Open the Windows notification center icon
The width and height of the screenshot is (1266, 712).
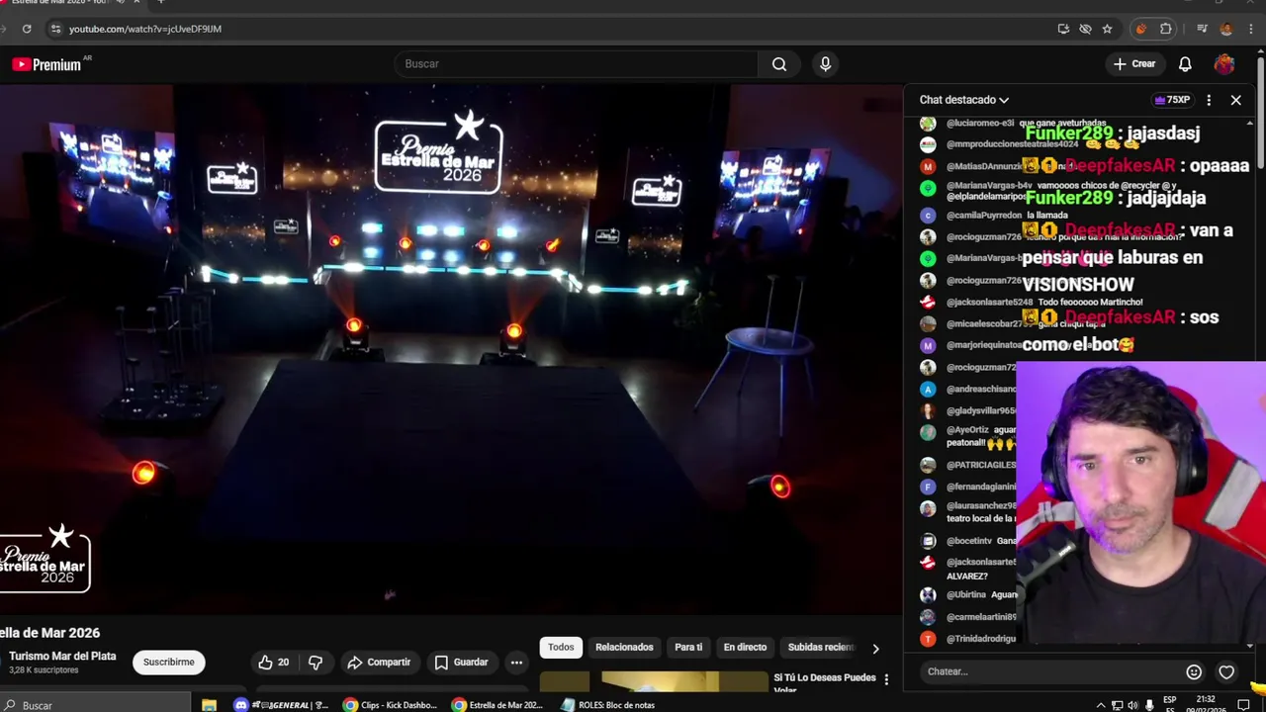pyautogui.click(x=1243, y=705)
